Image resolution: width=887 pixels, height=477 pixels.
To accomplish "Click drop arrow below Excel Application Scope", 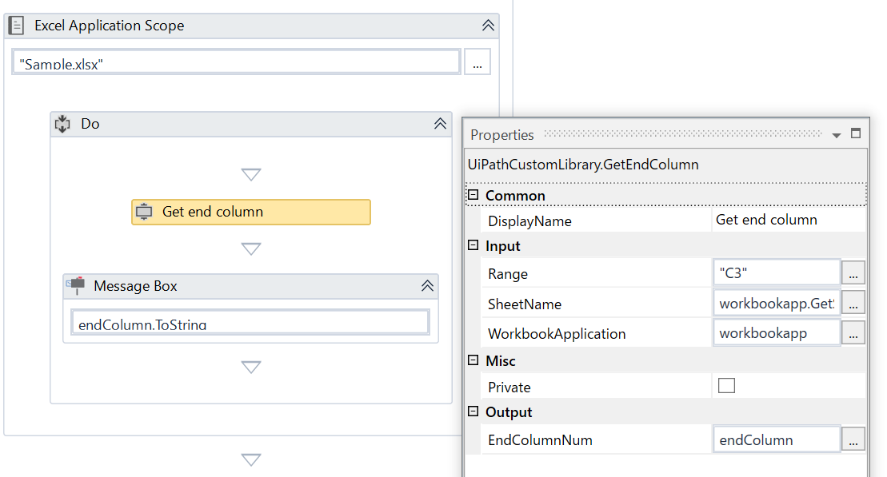I will point(251,459).
